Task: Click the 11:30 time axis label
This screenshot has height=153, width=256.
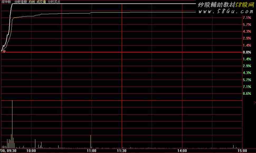Action: pos(122,151)
